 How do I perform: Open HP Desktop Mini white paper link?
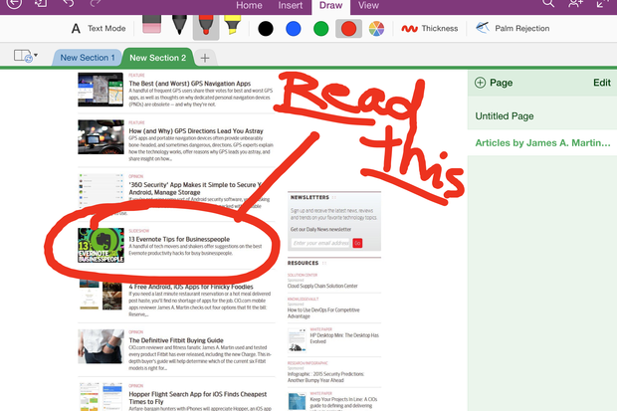[344, 338]
